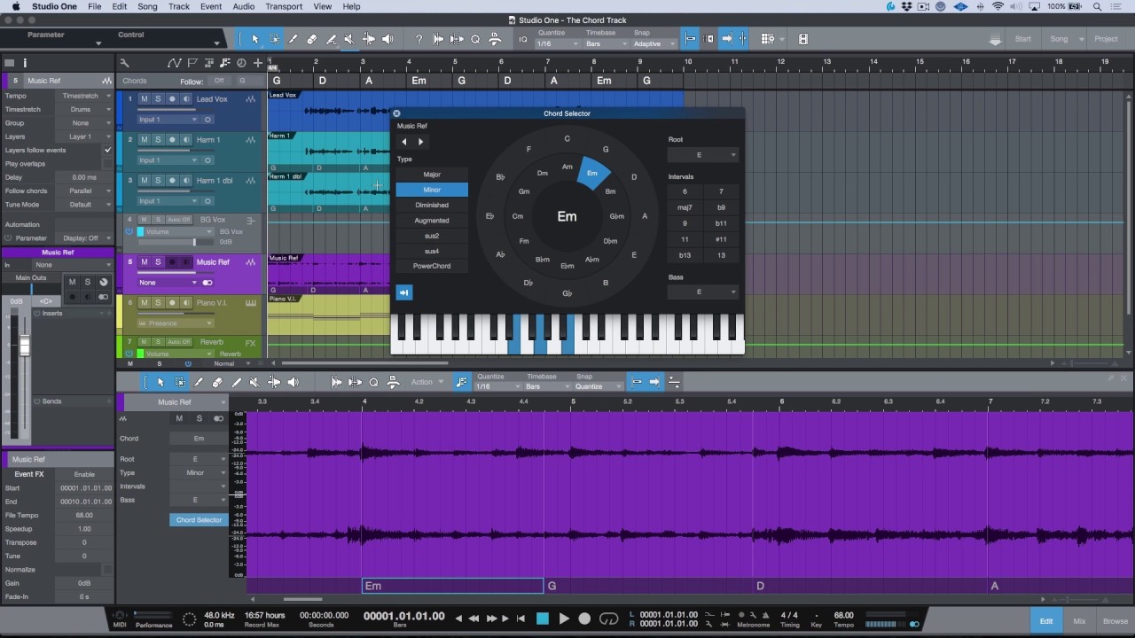Screen dimensions: 1135x638
Task: Arm record on Harm 1 dbl track
Action: click(x=172, y=181)
